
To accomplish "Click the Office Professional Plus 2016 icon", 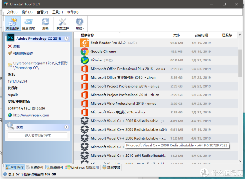I will tap(85, 69).
